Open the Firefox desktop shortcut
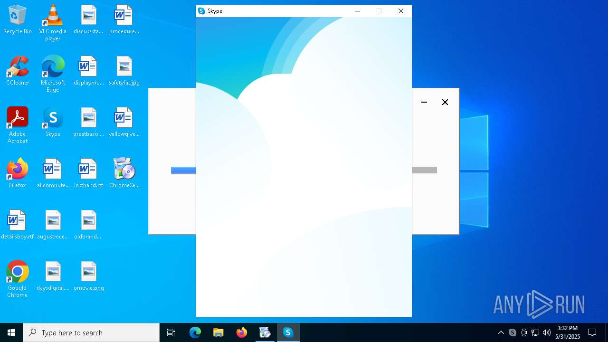The height and width of the screenshot is (342, 608). pos(18,174)
